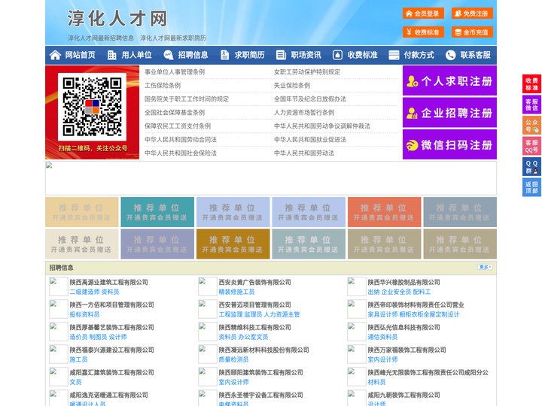Click the teal 推荐单位 tile
The height and width of the screenshot is (406, 542).
[157, 212]
